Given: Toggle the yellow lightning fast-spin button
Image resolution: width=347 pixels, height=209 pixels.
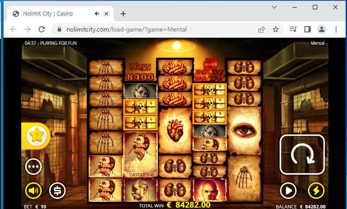Looking at the screenshot, I should pyautogui.click(x=316, y=191).
